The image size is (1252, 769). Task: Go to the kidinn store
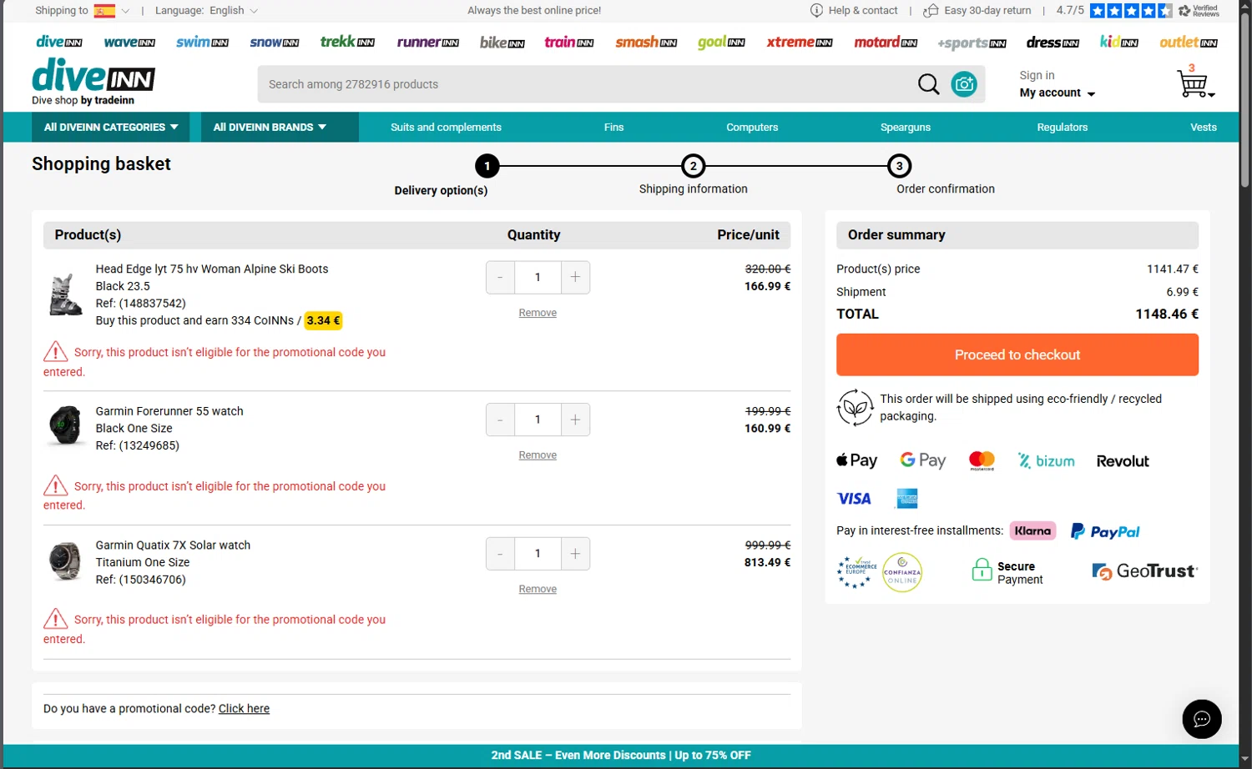(x=1119, y=42)
